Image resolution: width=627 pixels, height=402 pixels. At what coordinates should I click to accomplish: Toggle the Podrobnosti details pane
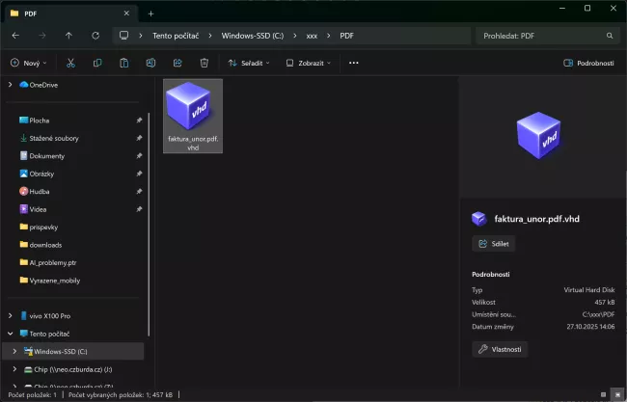coord(588,63)
